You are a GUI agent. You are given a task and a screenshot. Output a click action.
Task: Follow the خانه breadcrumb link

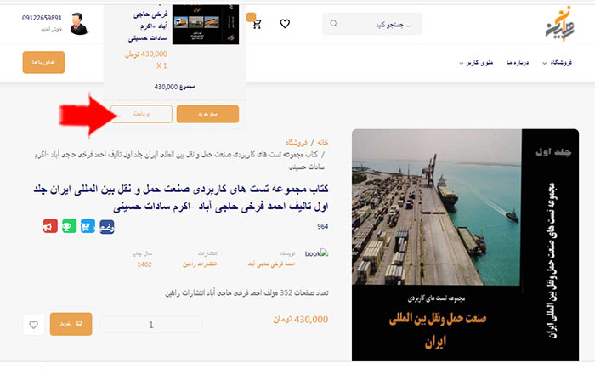coord(322,142)
